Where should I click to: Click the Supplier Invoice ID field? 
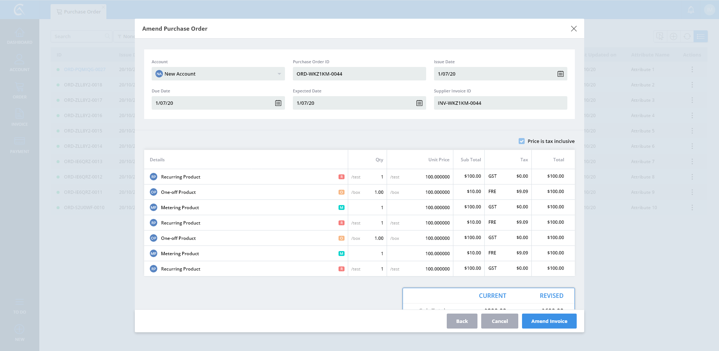coord(500,103)
